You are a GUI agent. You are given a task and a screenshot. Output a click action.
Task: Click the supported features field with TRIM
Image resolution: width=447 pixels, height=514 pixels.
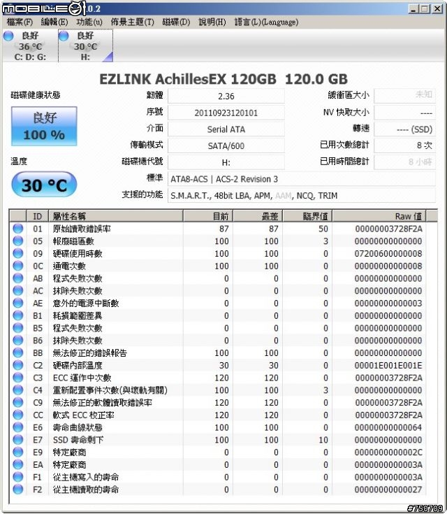302,196
